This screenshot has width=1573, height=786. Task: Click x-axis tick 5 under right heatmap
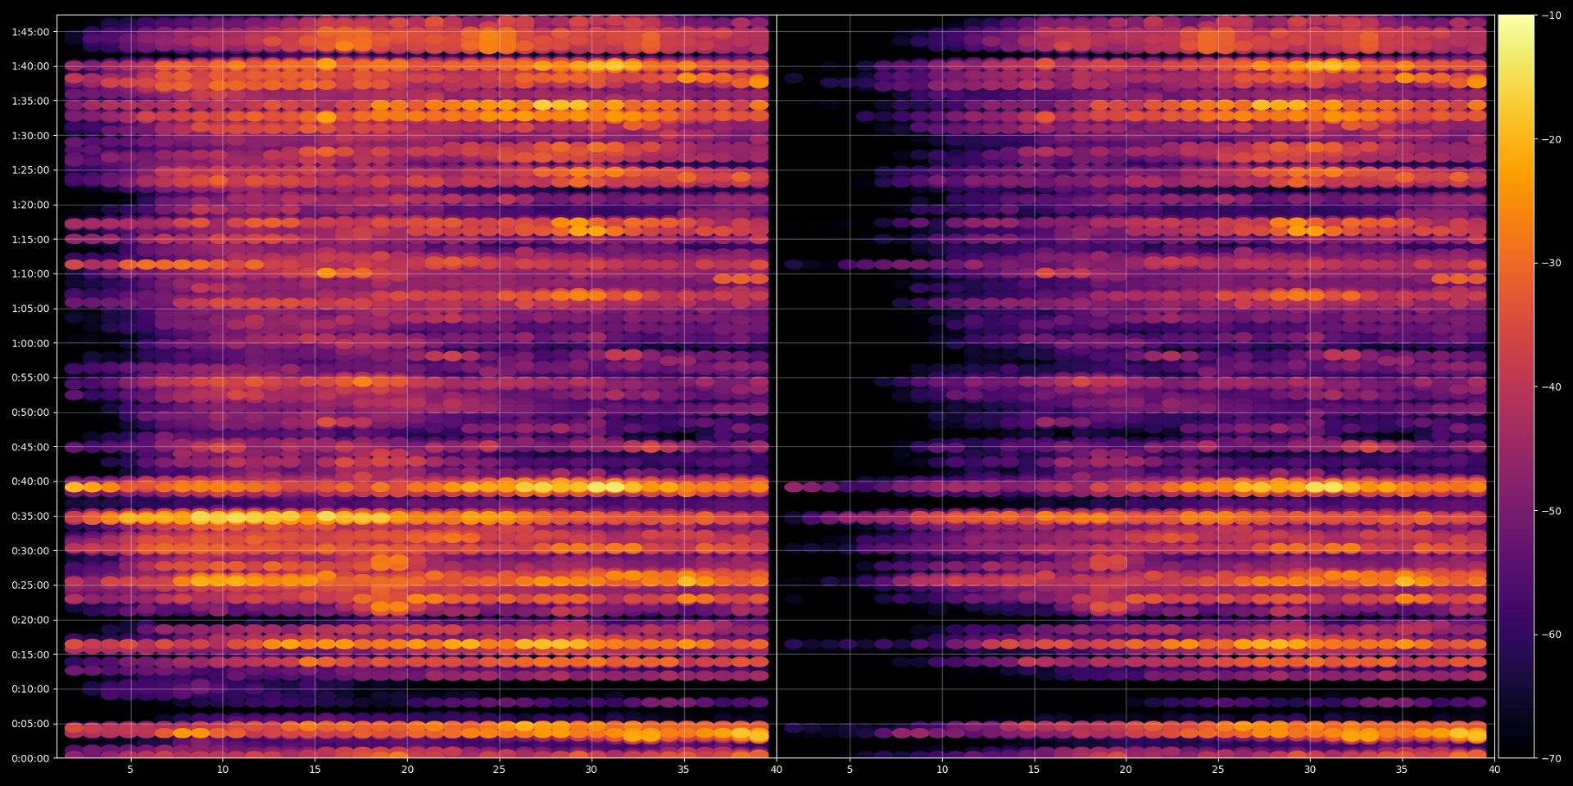pos(850,770)
